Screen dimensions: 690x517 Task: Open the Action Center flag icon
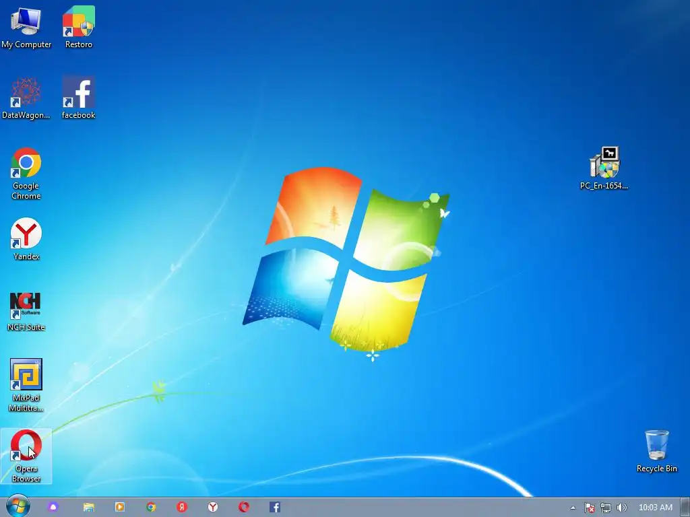coord(590,508)
